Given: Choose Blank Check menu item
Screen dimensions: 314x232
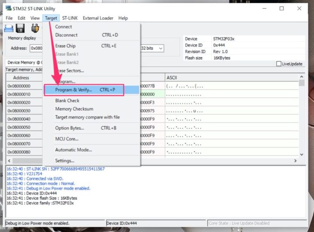Looking at the screenshot, I should tap(68, 100).
